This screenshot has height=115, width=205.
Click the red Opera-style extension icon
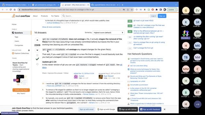[x=152, y=10]
